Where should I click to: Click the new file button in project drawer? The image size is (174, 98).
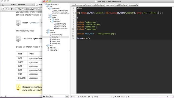[44, 96]
